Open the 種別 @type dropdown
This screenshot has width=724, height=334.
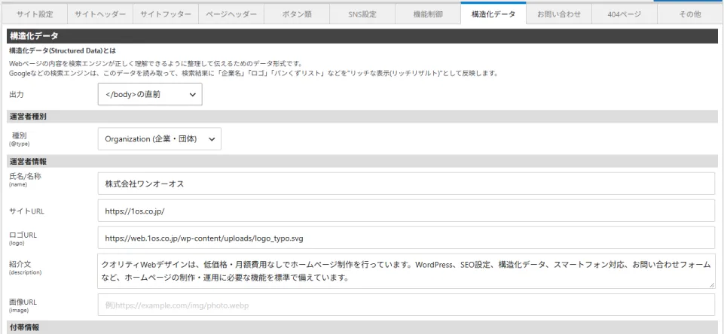[159, 139]
